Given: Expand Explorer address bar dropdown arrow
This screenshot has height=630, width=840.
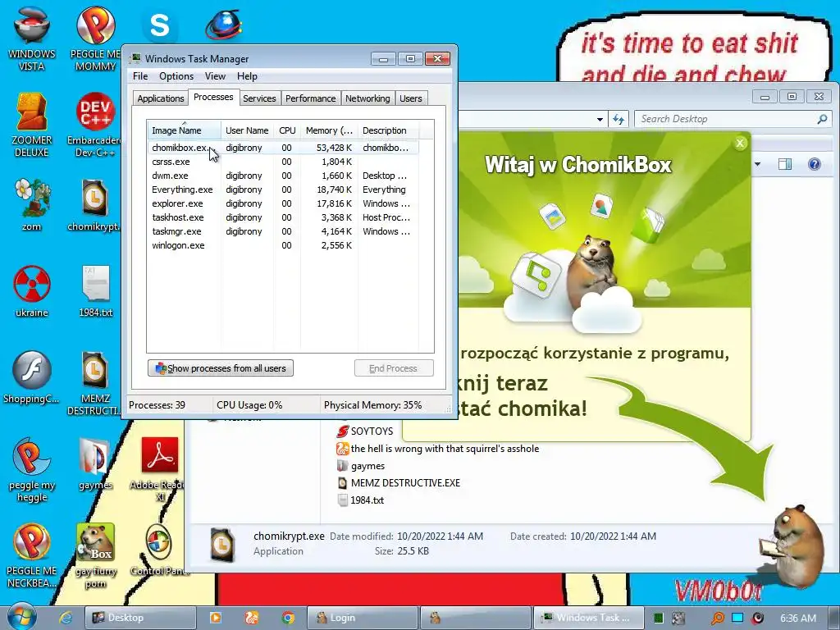Looking at the screenshot, I should pos(600,119).
